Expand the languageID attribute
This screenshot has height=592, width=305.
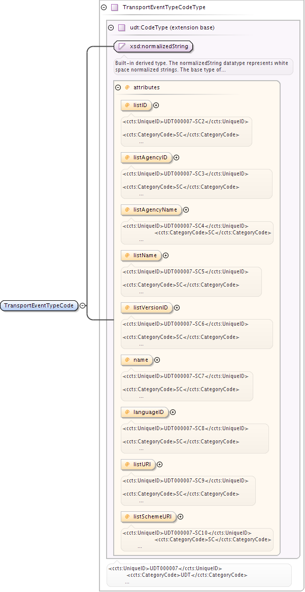(x=173, y=412)
